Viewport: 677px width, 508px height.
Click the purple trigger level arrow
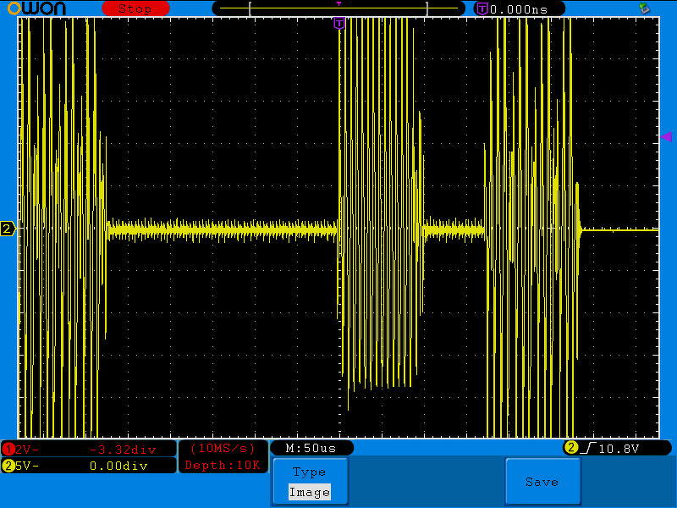666,137
